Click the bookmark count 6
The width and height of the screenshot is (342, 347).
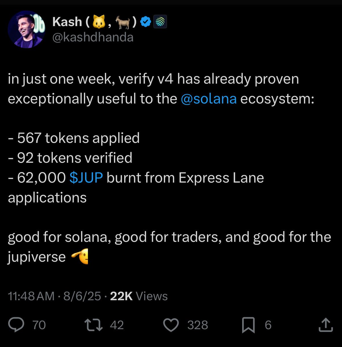click(x=268, y=325)
